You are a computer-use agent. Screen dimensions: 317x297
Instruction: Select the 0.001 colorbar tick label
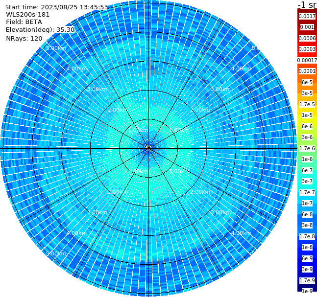tap(307, 27)
